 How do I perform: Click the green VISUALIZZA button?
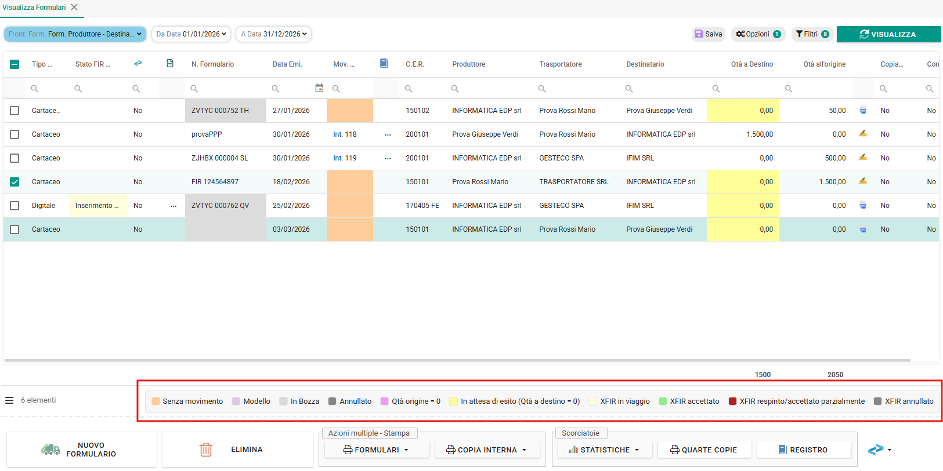pyautogui.click(x=888, y=34)
